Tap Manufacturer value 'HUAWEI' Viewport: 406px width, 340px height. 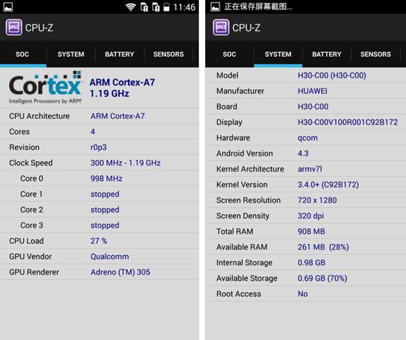click(x=313, y=91)
